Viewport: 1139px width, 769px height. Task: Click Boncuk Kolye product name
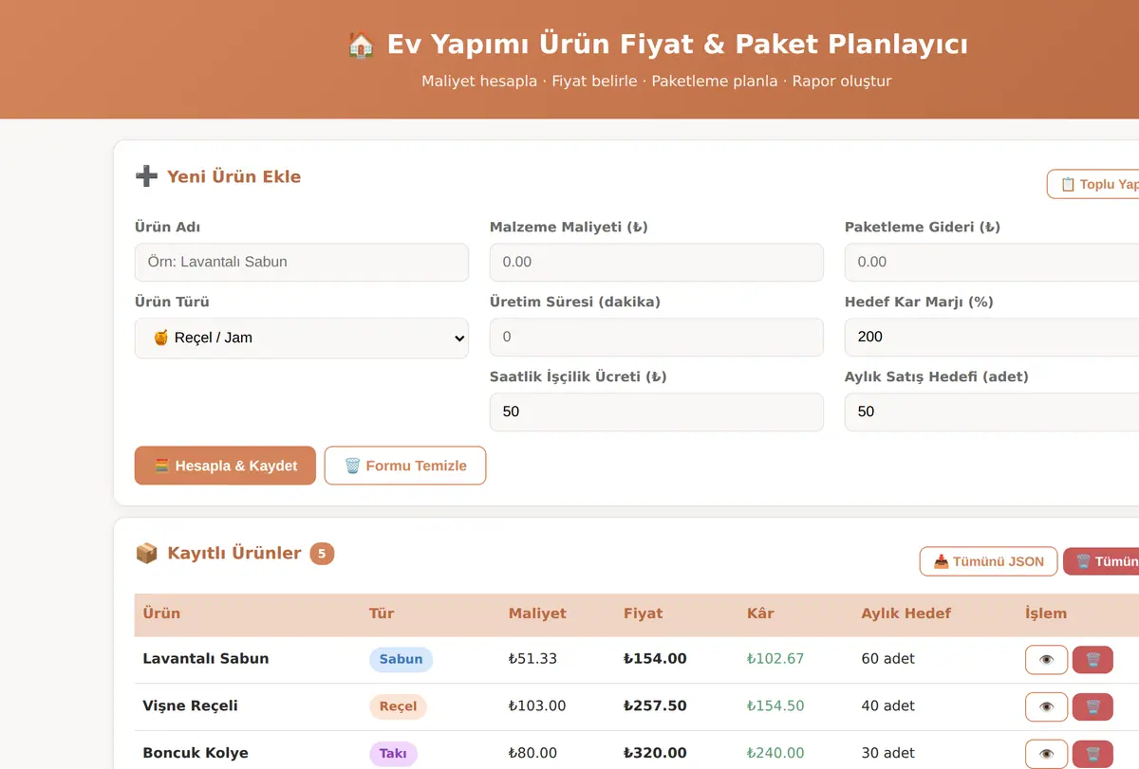(196, 754)
